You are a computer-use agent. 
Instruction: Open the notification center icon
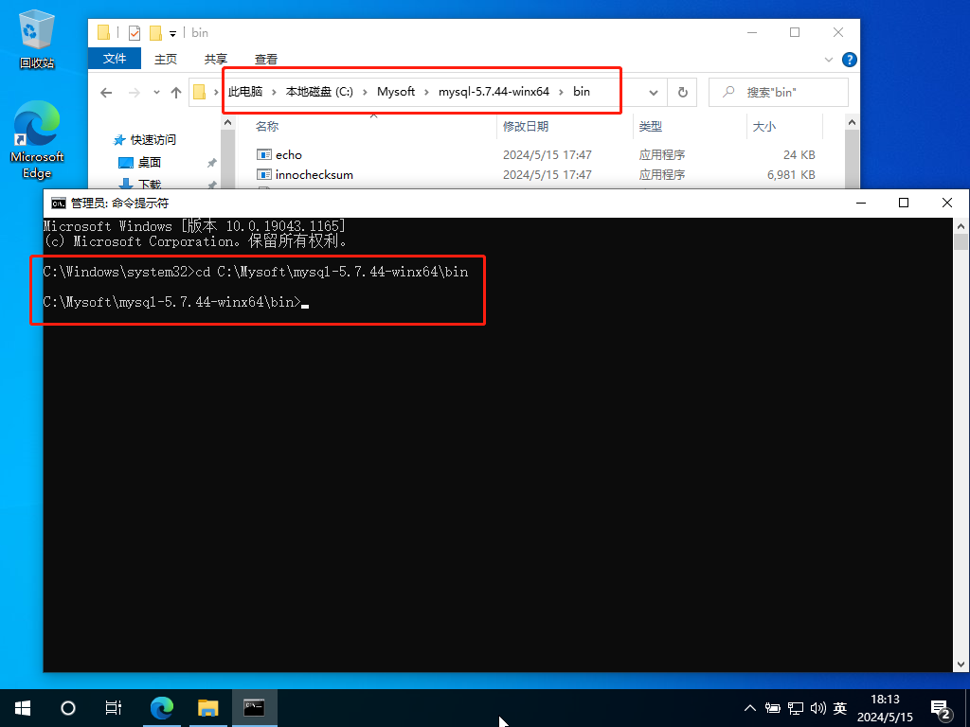click(941, 708)
